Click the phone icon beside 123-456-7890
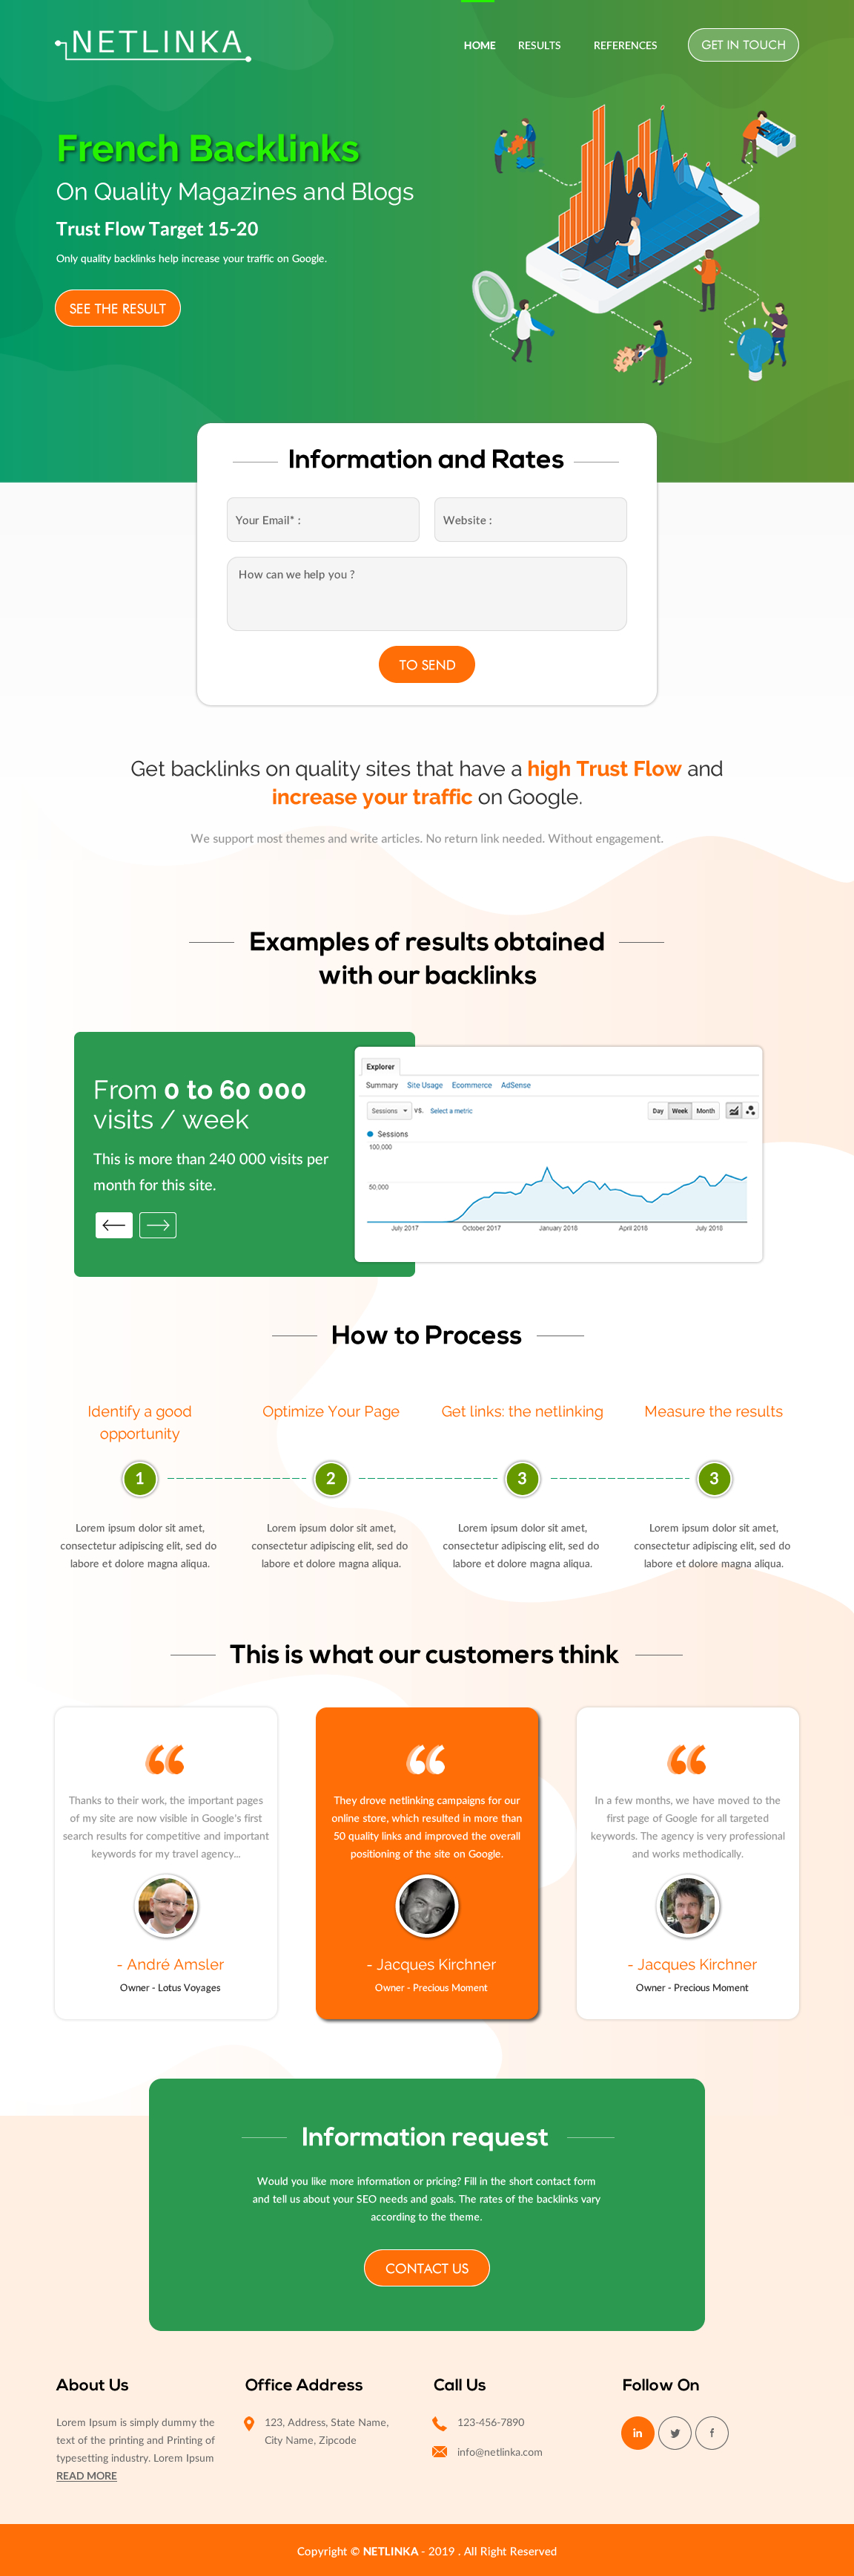The width and height of the screenshot is (854, 2576). 440,2423
